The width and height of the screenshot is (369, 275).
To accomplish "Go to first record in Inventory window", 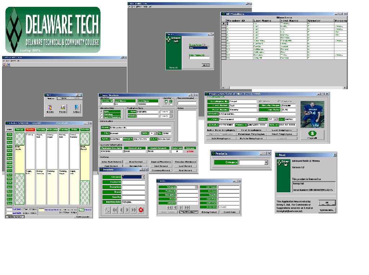I will click(x=115, y=210).
